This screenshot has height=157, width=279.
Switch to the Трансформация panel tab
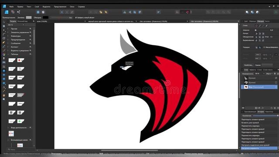pyautogui.click(x=250, y=112)
